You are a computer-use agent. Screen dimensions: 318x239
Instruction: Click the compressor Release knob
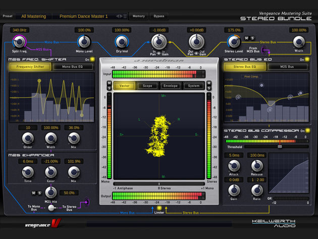pos(257,166)
